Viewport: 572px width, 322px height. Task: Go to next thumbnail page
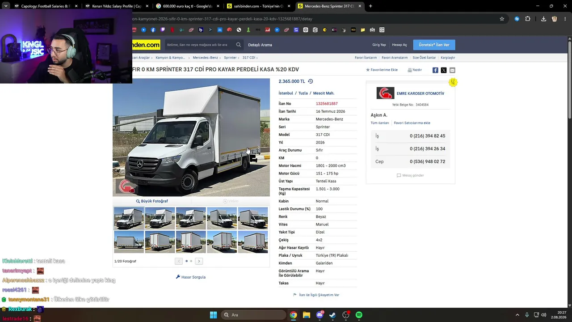point(199,261)
